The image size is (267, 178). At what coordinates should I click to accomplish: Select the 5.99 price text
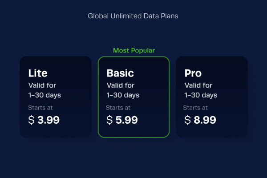coord(126,120)
